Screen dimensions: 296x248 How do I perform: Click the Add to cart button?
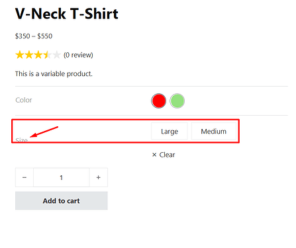click(62, 200)
